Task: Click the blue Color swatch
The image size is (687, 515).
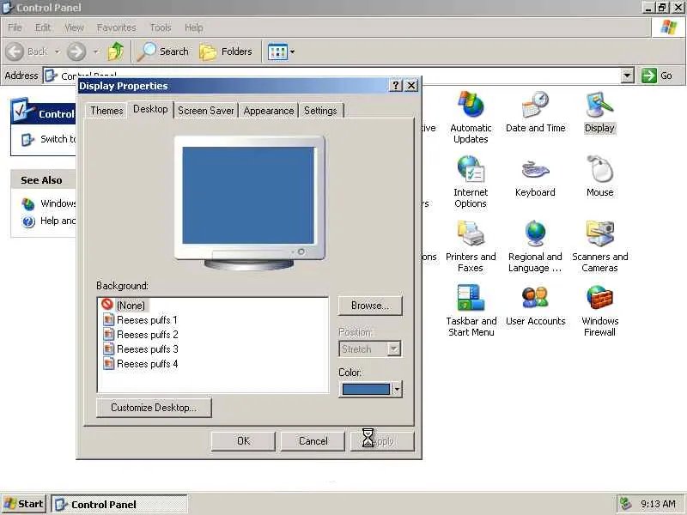Action: click(366, 389)
